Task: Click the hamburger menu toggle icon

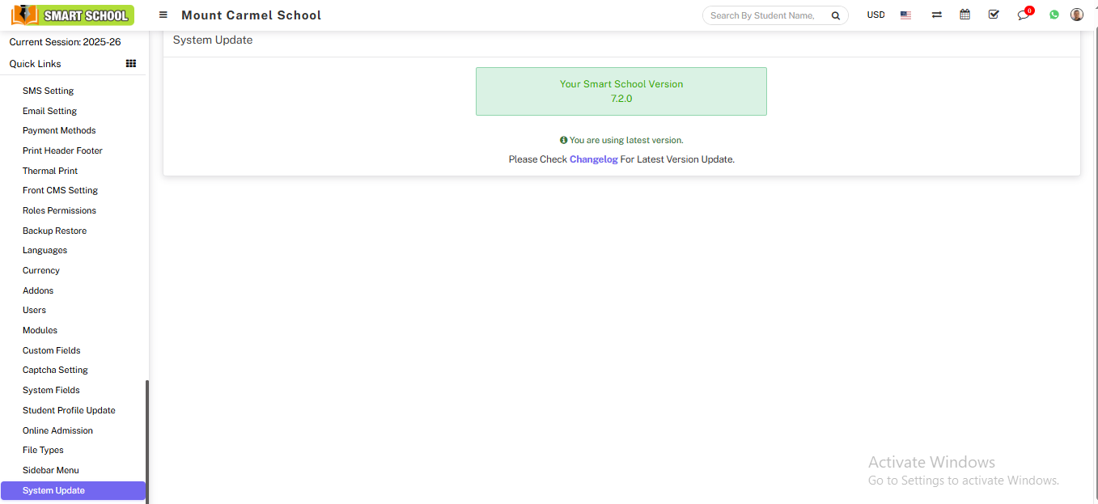Action: click(163, 15)
